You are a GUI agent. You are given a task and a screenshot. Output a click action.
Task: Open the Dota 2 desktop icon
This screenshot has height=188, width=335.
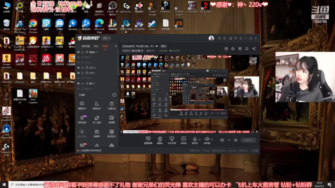[x=33, y=60]
